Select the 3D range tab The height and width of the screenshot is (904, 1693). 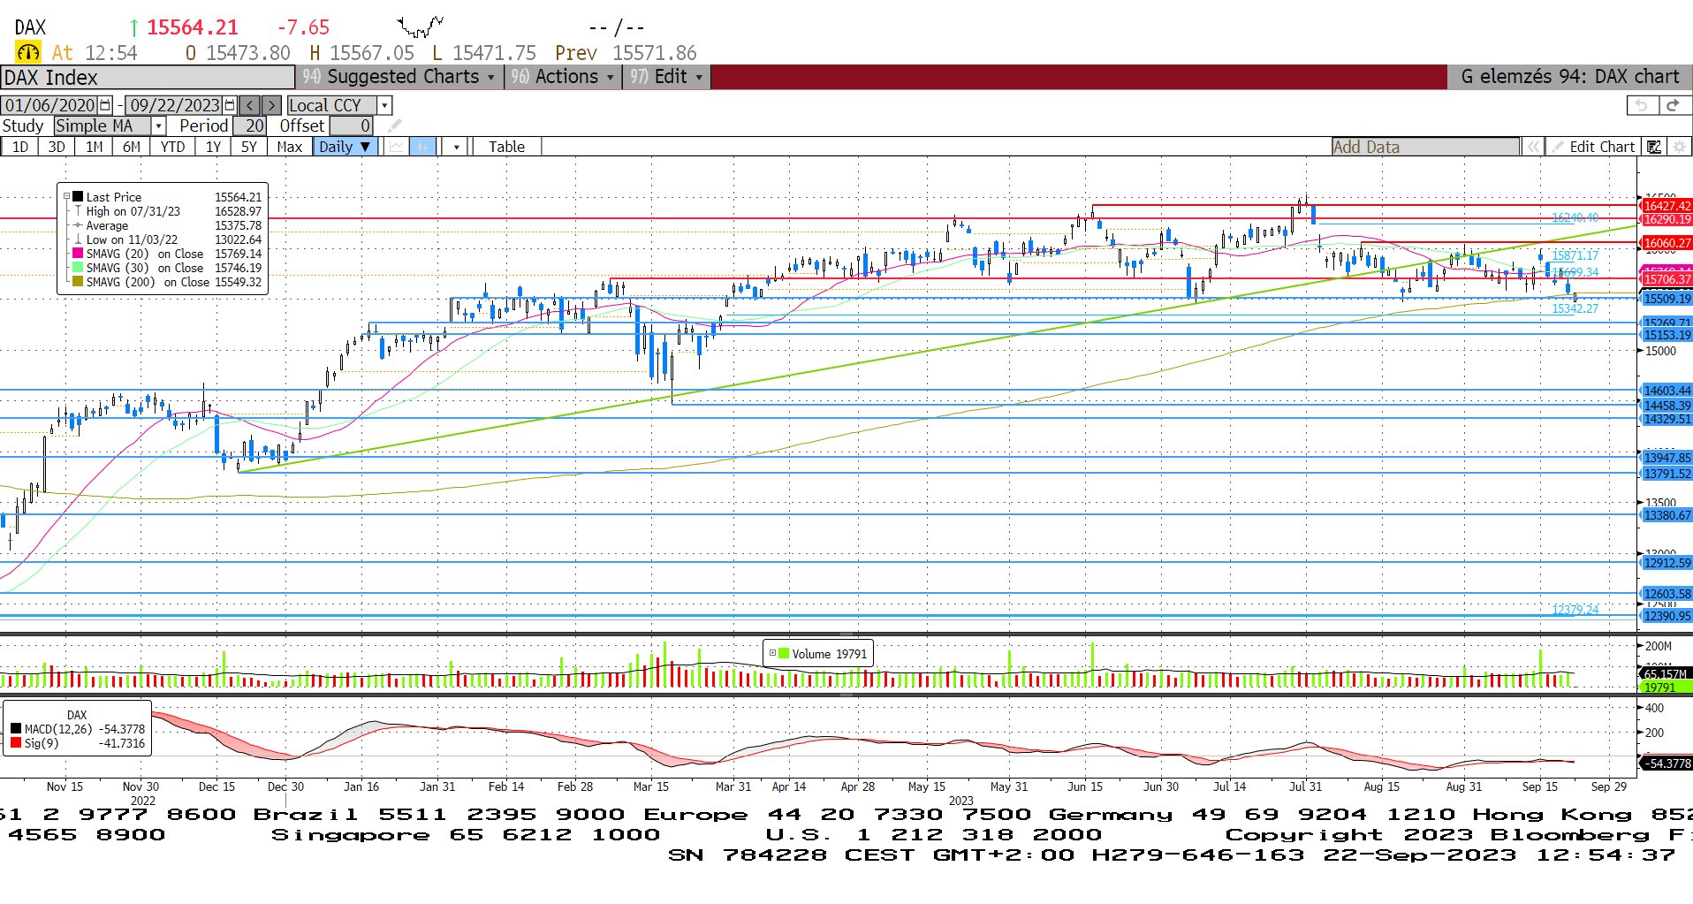click(57, 147)
